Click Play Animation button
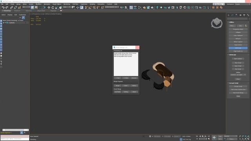Screen dimensions: 251x141 pos(203,136)
